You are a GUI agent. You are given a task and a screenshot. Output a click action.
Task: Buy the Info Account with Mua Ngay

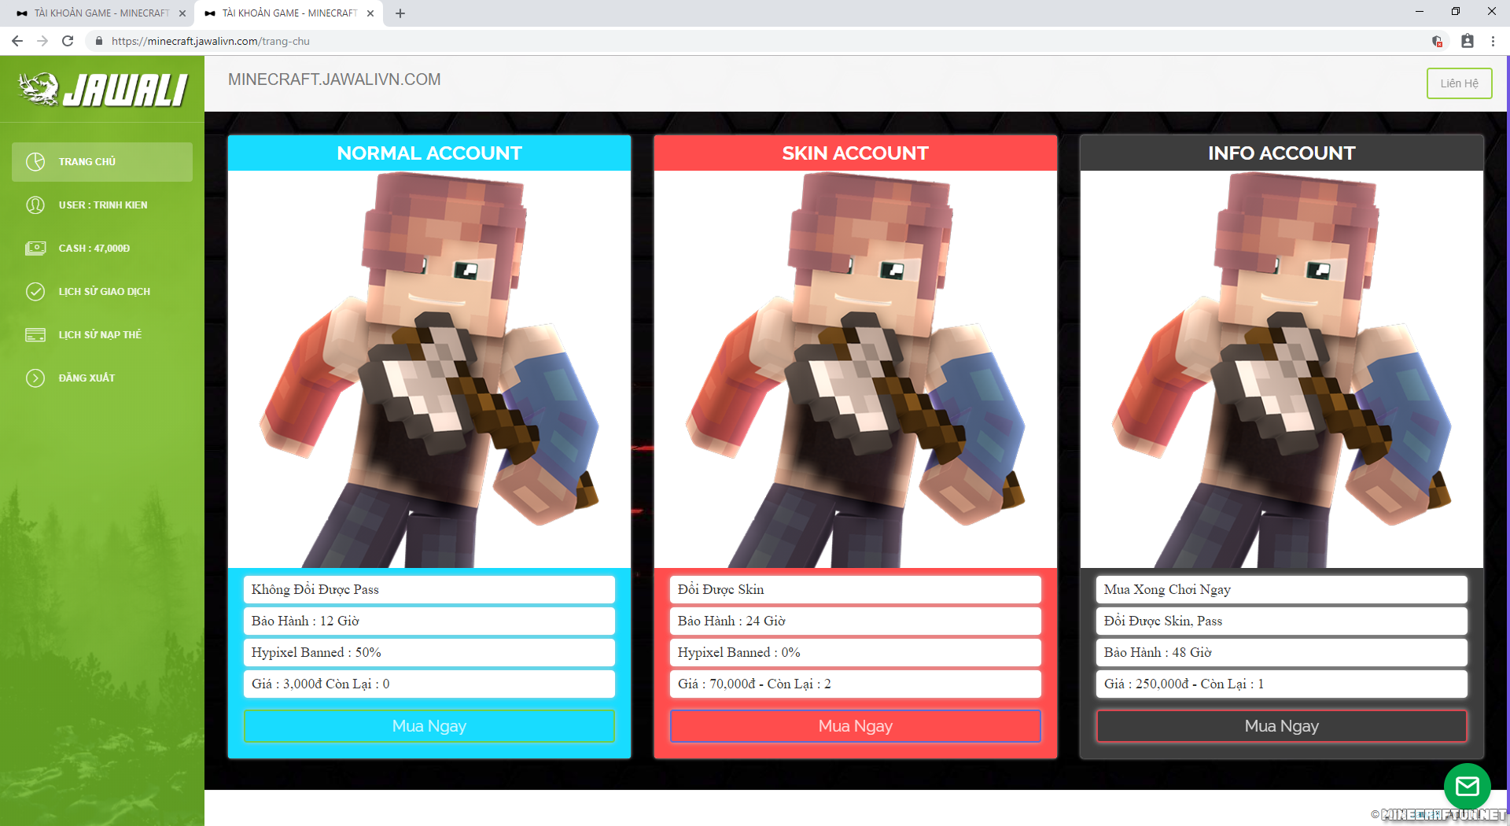1282,726
